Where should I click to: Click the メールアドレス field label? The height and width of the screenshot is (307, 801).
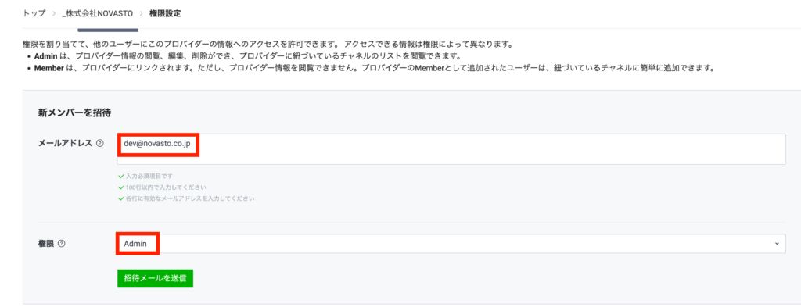(66, 143)
